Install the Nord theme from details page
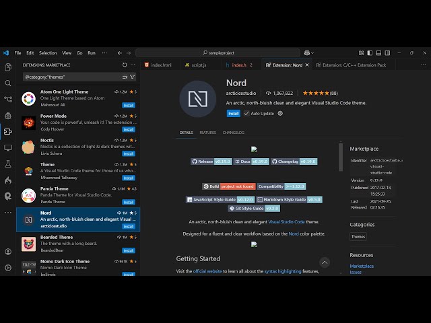The height and width of the screenshot is (323, 431). (x=233, y=114)
